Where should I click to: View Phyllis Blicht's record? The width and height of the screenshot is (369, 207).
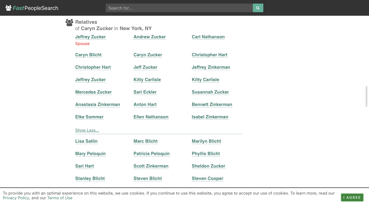[x=206, y=153]
